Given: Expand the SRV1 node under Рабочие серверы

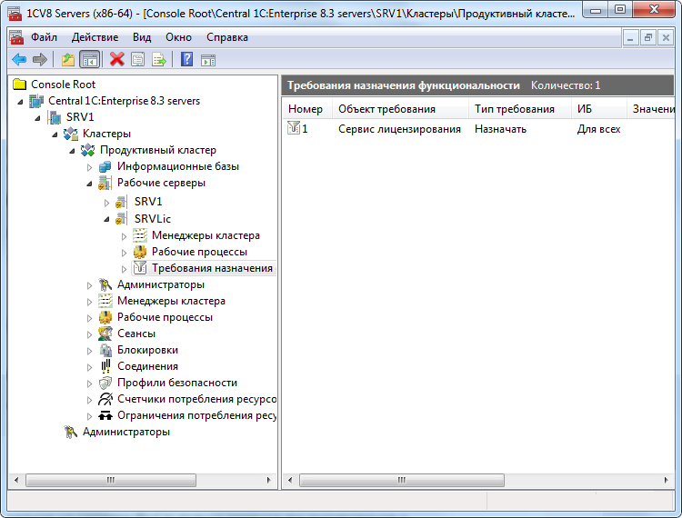Looking at the screenshot, I should (x=106, y=202).
